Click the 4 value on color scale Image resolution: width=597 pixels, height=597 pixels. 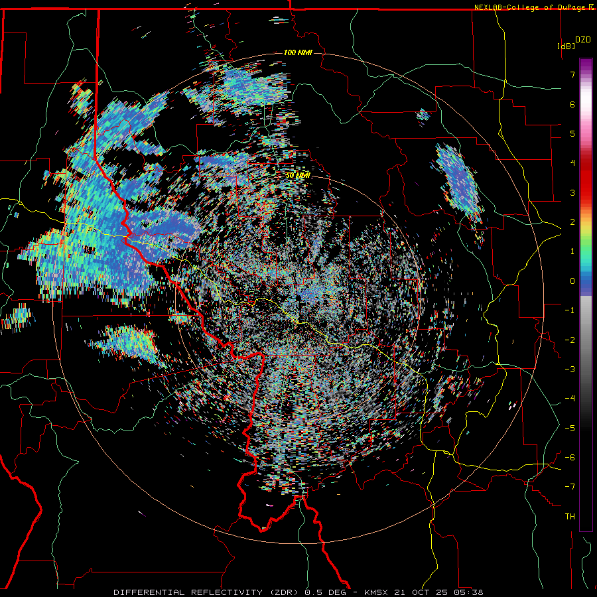[572, 163]
